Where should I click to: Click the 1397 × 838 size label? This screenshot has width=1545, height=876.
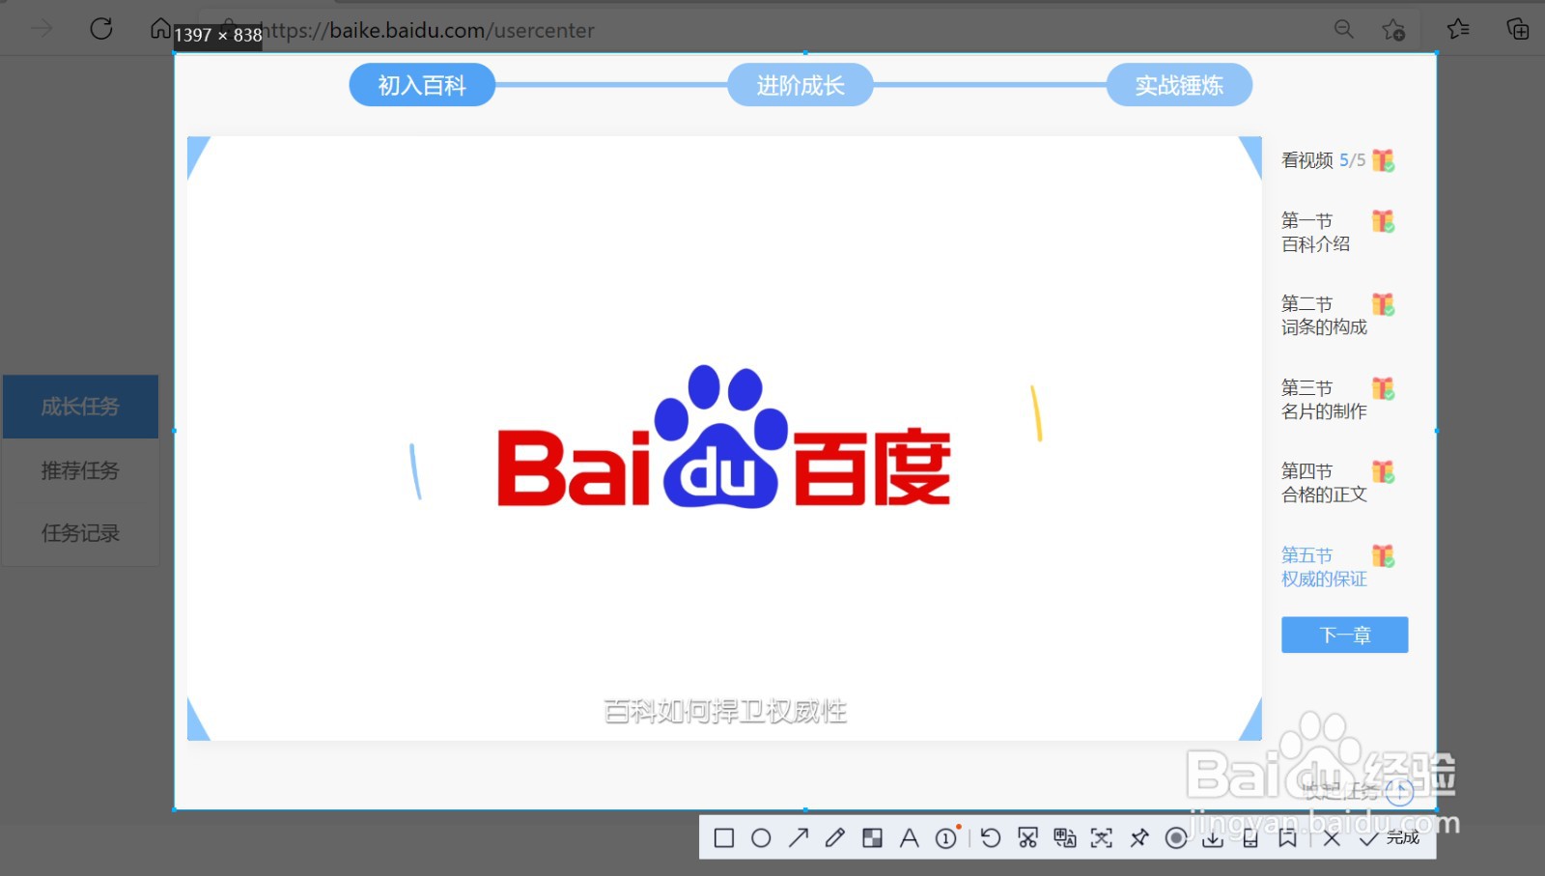click(x=218, y=36)
